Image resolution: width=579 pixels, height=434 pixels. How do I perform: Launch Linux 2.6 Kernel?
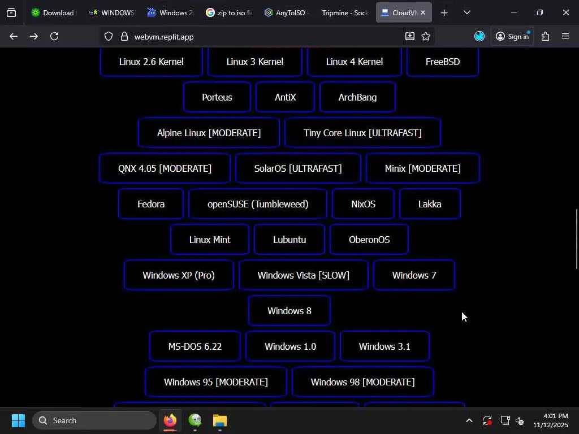[152, 62]
